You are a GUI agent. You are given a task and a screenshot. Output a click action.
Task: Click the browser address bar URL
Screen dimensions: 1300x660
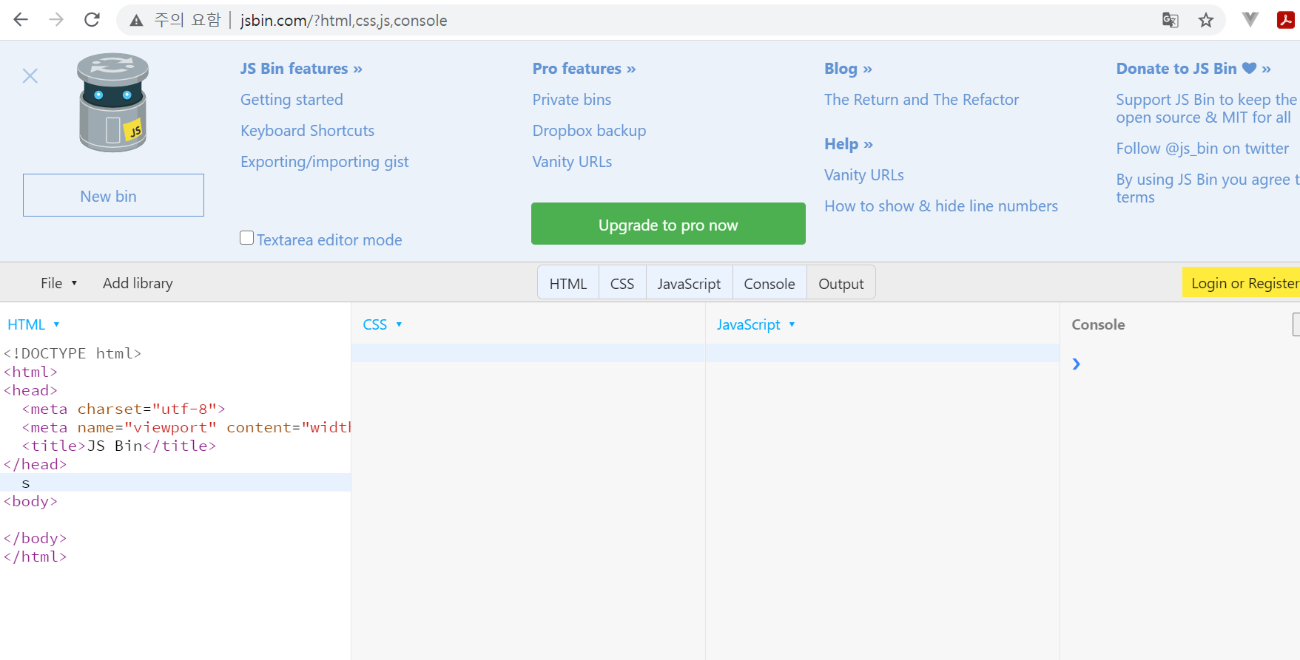343,21
